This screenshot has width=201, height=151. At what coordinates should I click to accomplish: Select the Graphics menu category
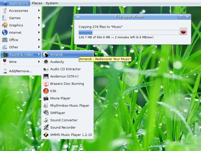21,25
